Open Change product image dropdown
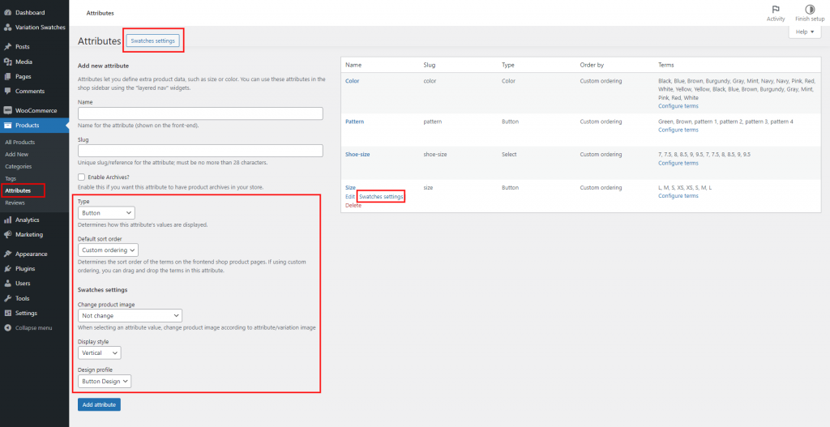Screen dimensions: 830x427 (130, 315)
